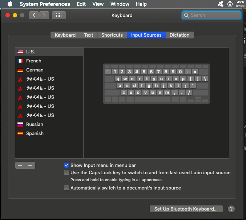Image resolution: width=246 pixels, height=220 pixels.
Task: Toggle Show Input menu in menu bar
Action: pos(66,165)
